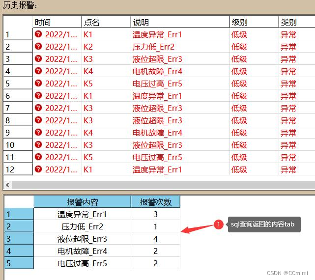Click the black 温度异常_Err1 statistics cell

point(82,214)
